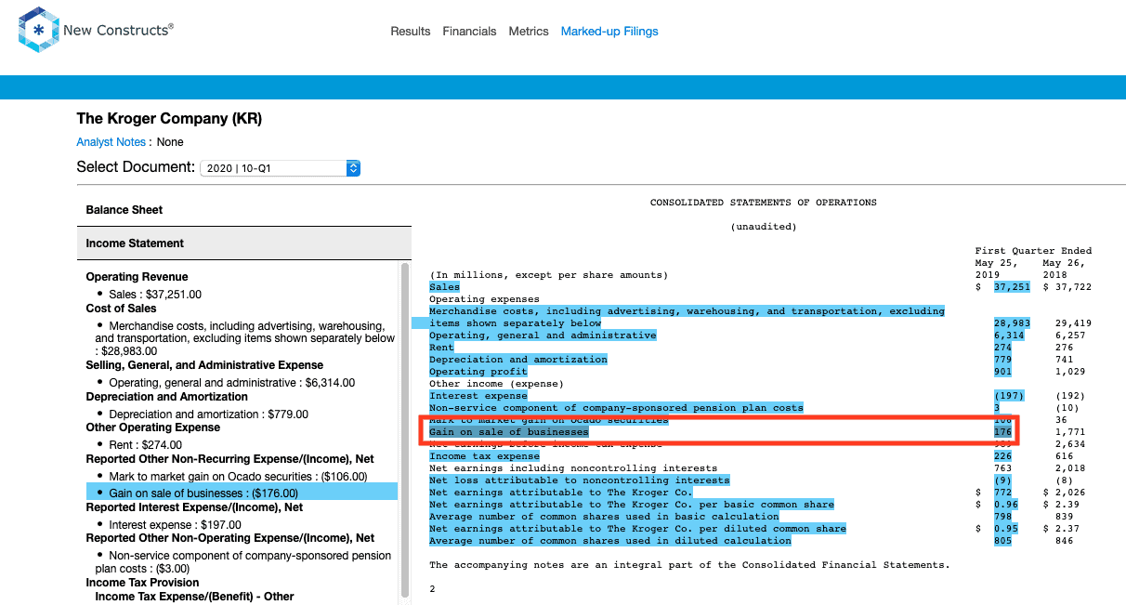This screenshot has height=605, width=1126.
Task: Click the Other Operating Expense heading
Action: pos(153,427)
